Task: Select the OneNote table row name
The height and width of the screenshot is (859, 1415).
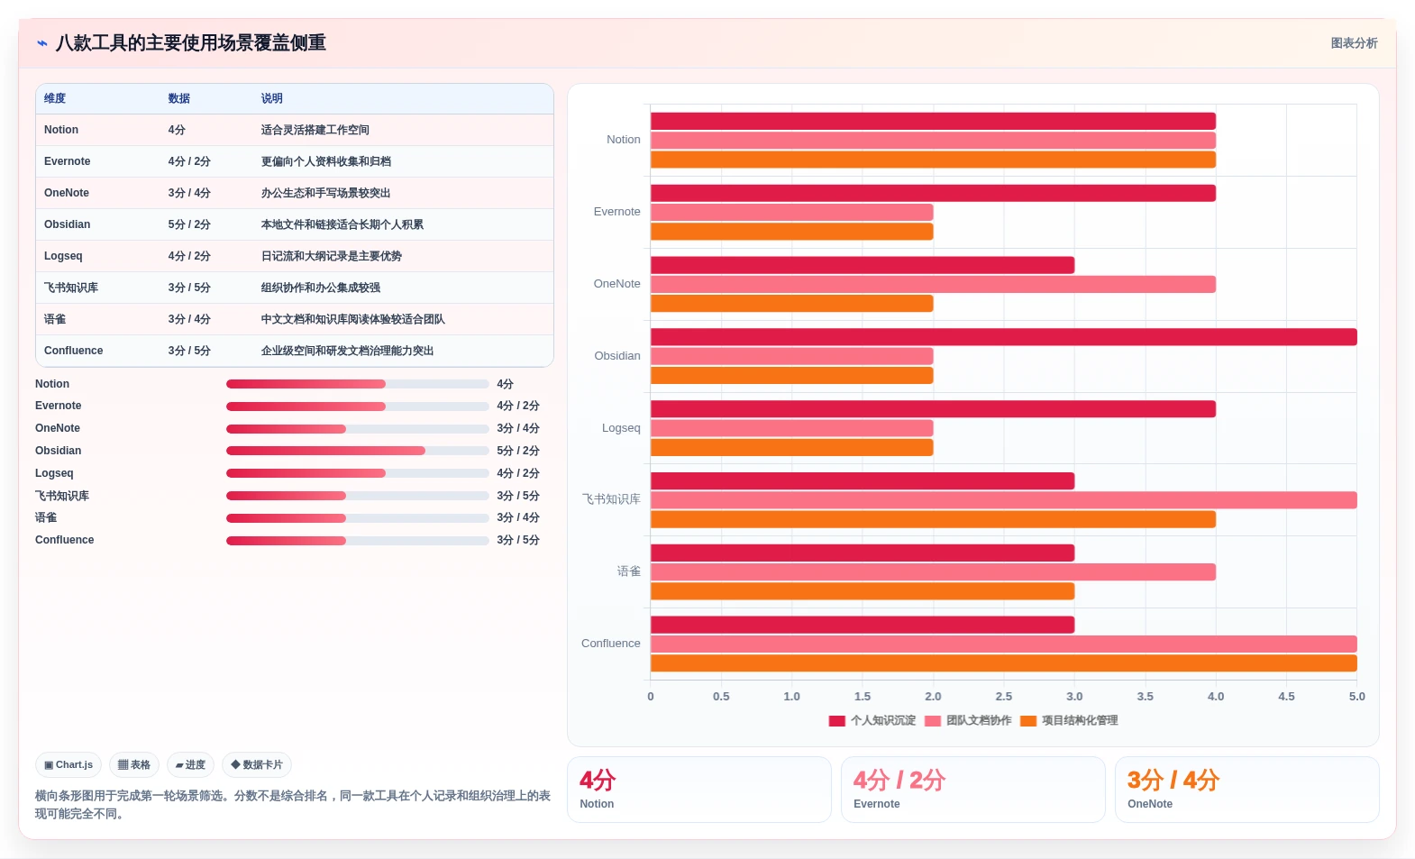Action: point(67,193)
